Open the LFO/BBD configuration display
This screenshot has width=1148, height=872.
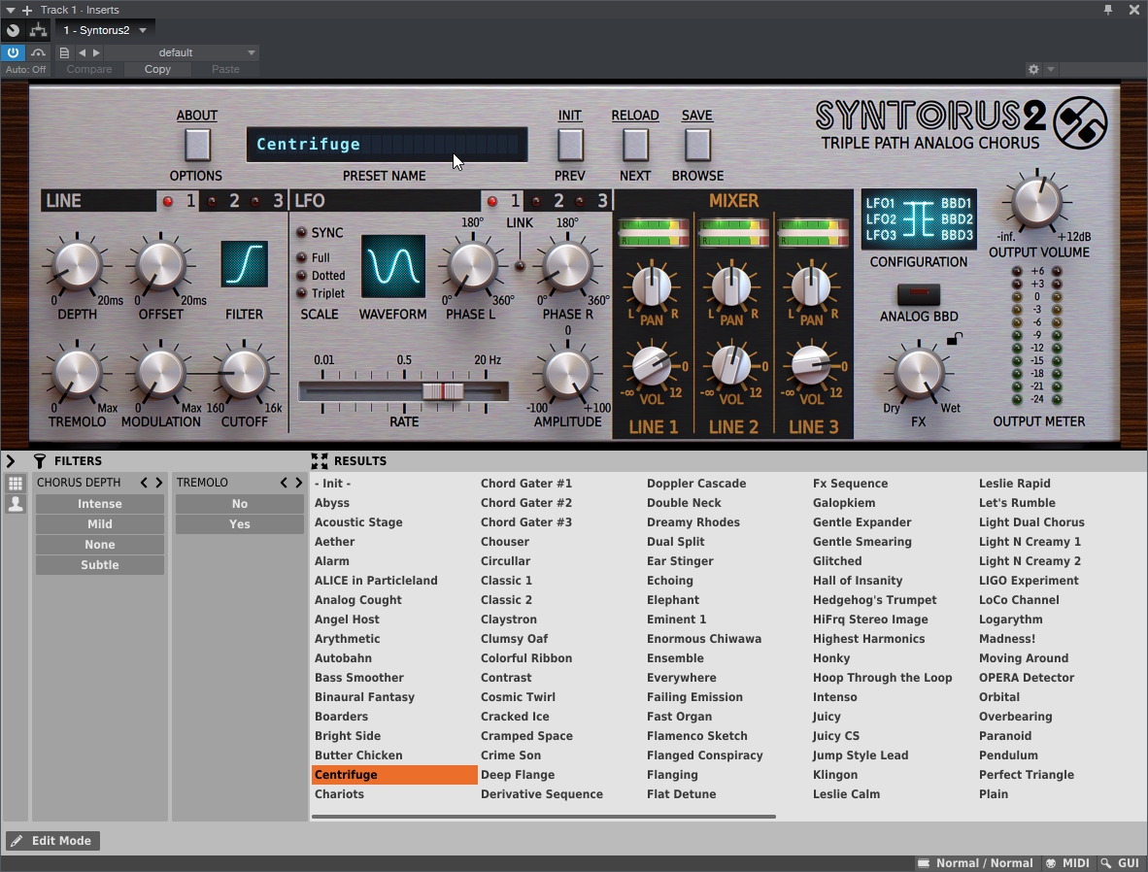point(919,218)
